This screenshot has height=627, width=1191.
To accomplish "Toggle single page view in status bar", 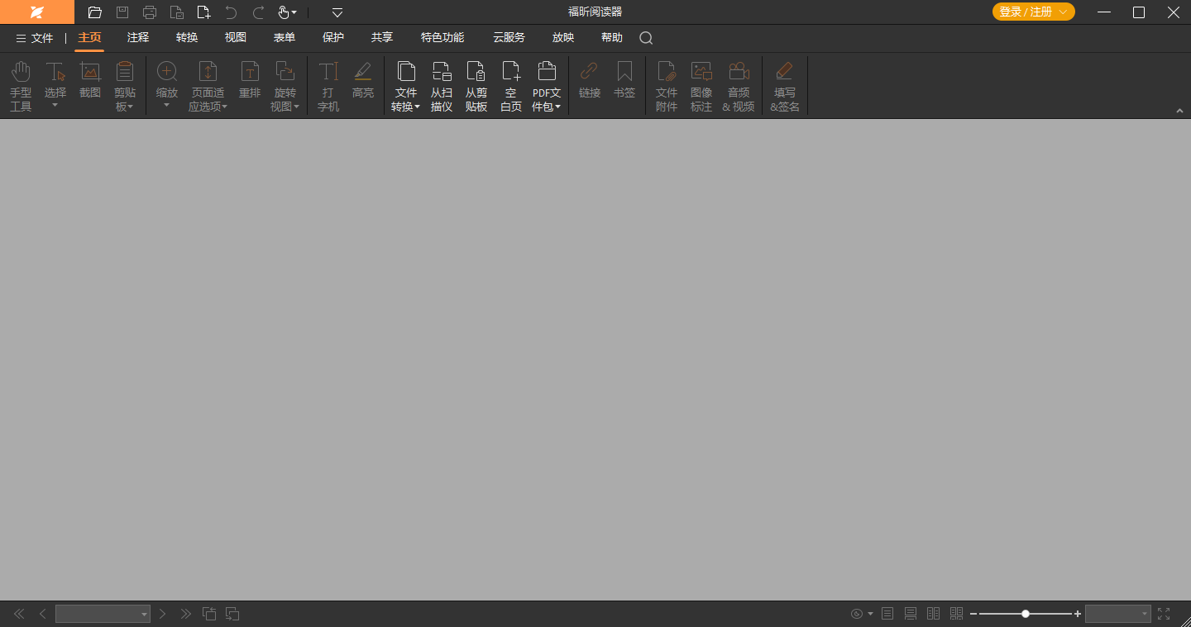I will pos(887,614).
